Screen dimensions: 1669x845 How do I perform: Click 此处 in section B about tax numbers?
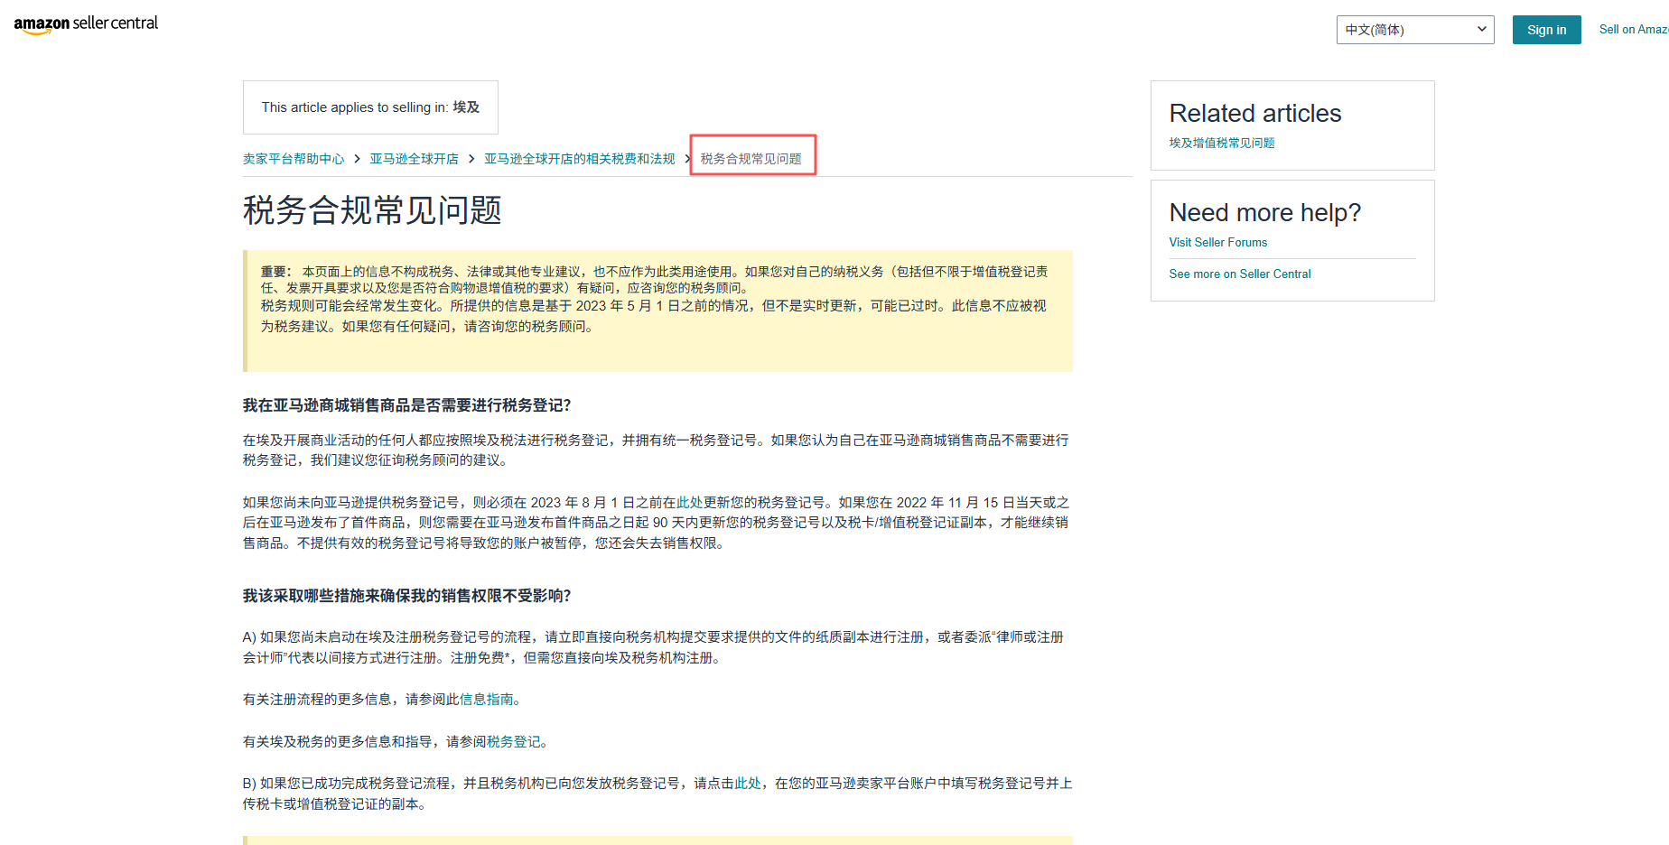(748, 783)
